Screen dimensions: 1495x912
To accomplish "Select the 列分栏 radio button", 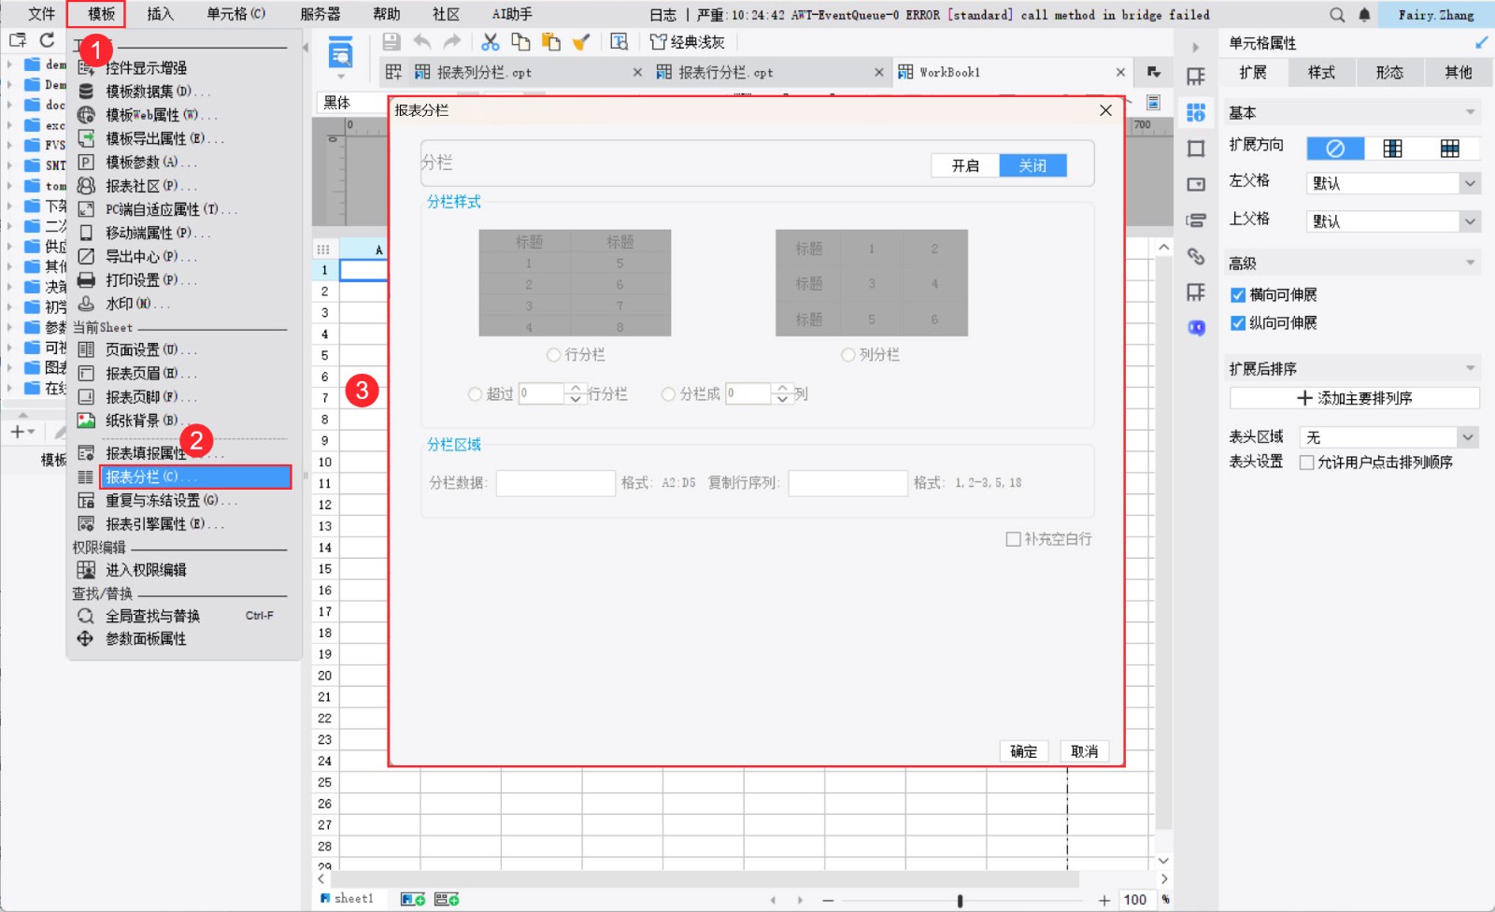I will (848, 355).
